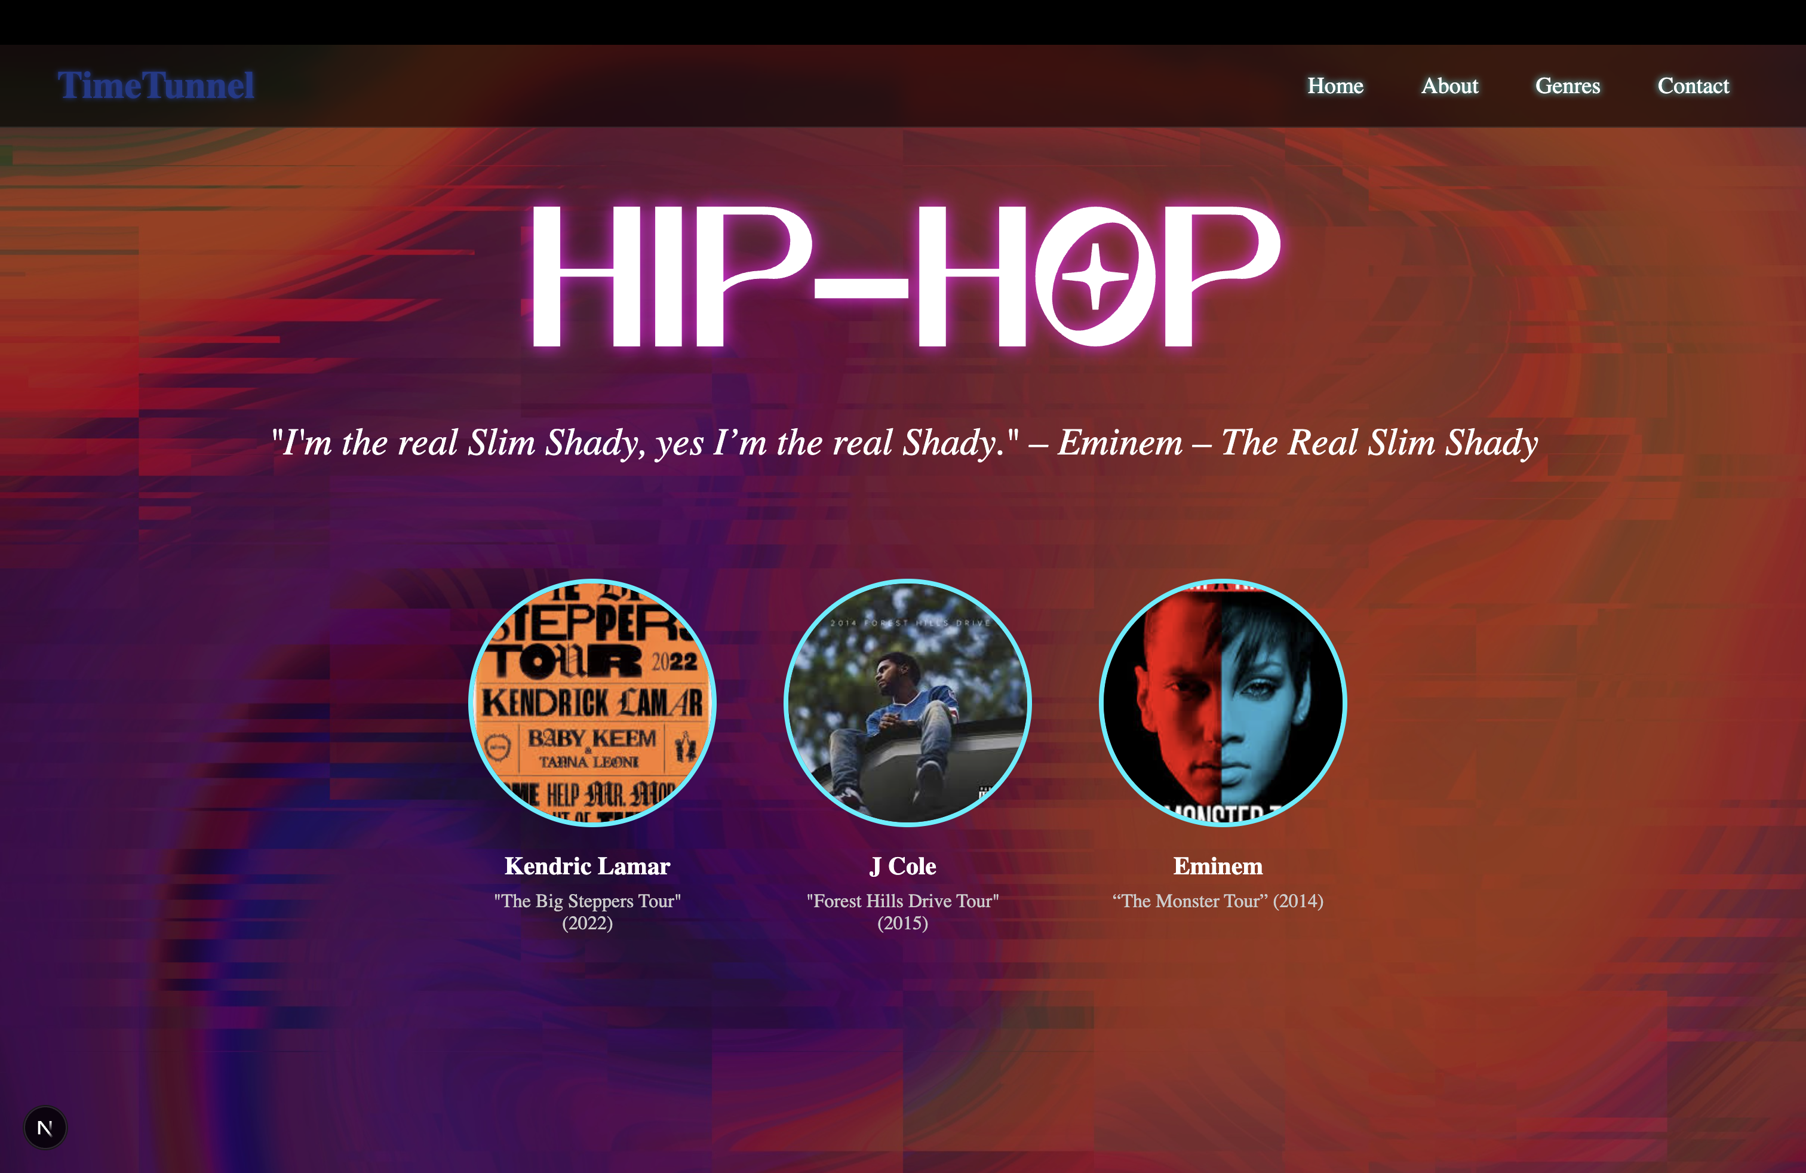Open the About page

point(1449,86)
